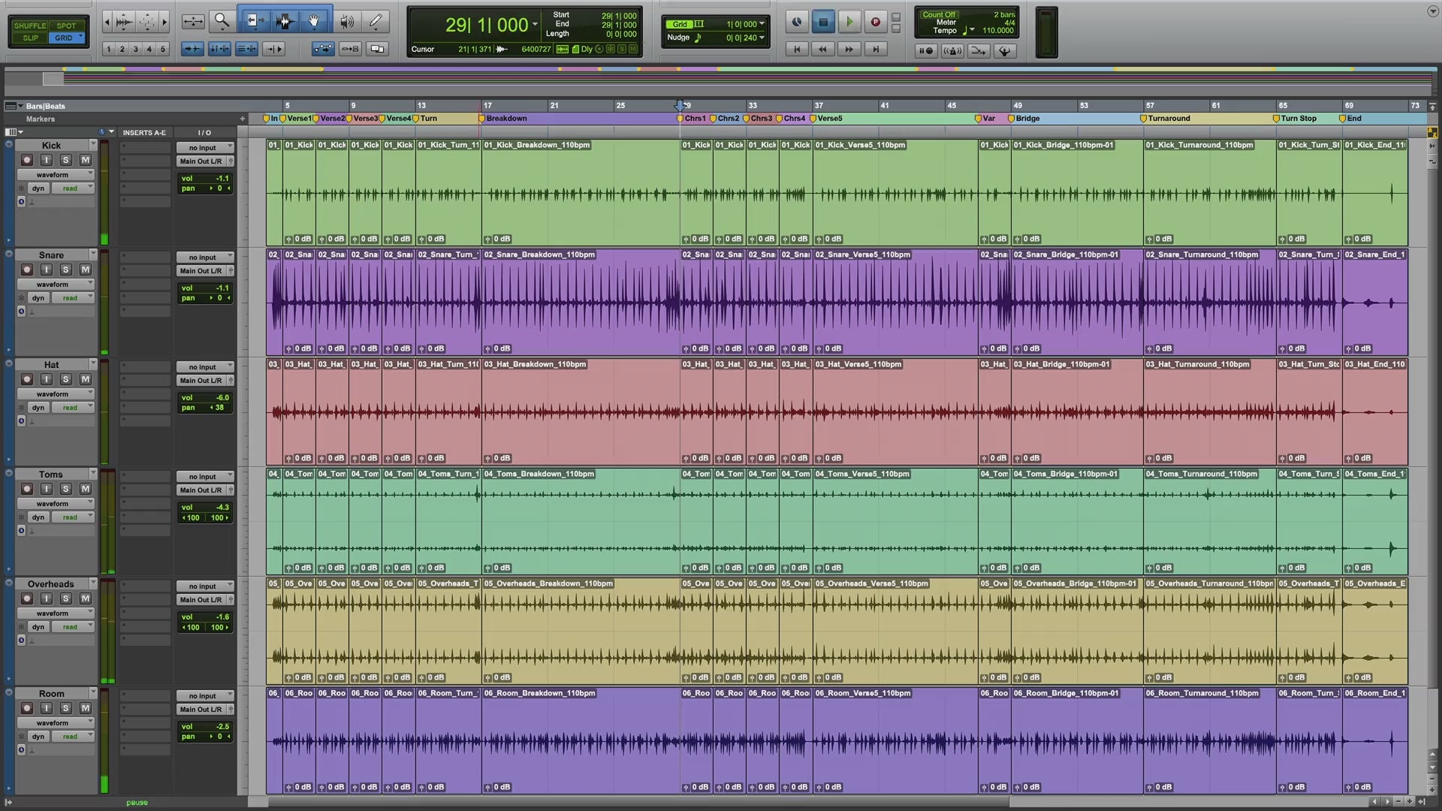
Task: Enable input monitoring on Toms track
Action: coord(46,489)
